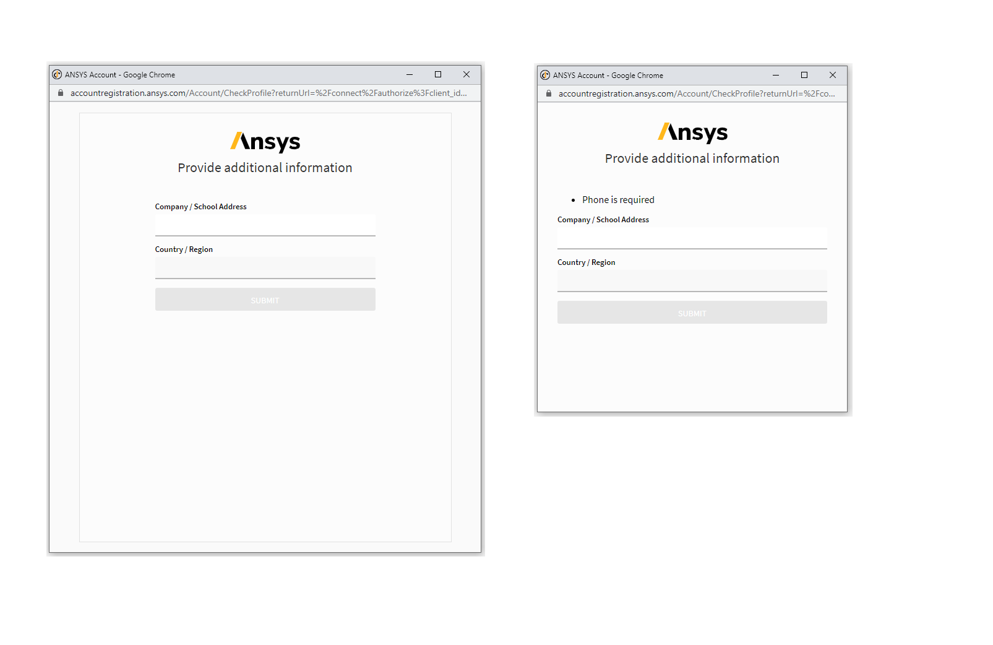Click ANSYS favicon in right window title bar
993x645 pixels.
(x=545, y=75)
